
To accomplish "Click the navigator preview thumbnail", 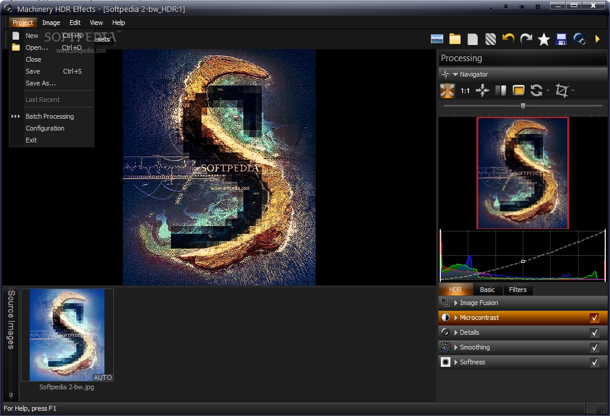I will pos(523,173).
